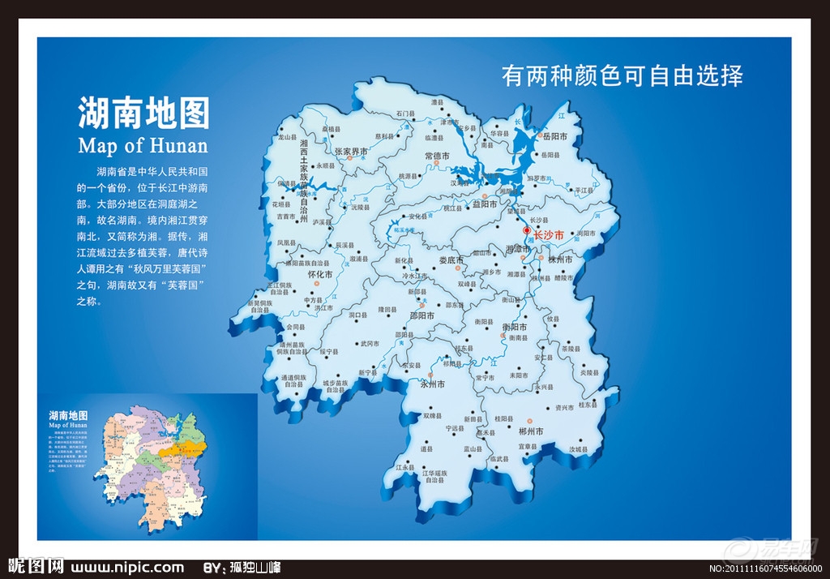Select the 娄底市 city label
The image size is (830, 579).
point(451,260)
